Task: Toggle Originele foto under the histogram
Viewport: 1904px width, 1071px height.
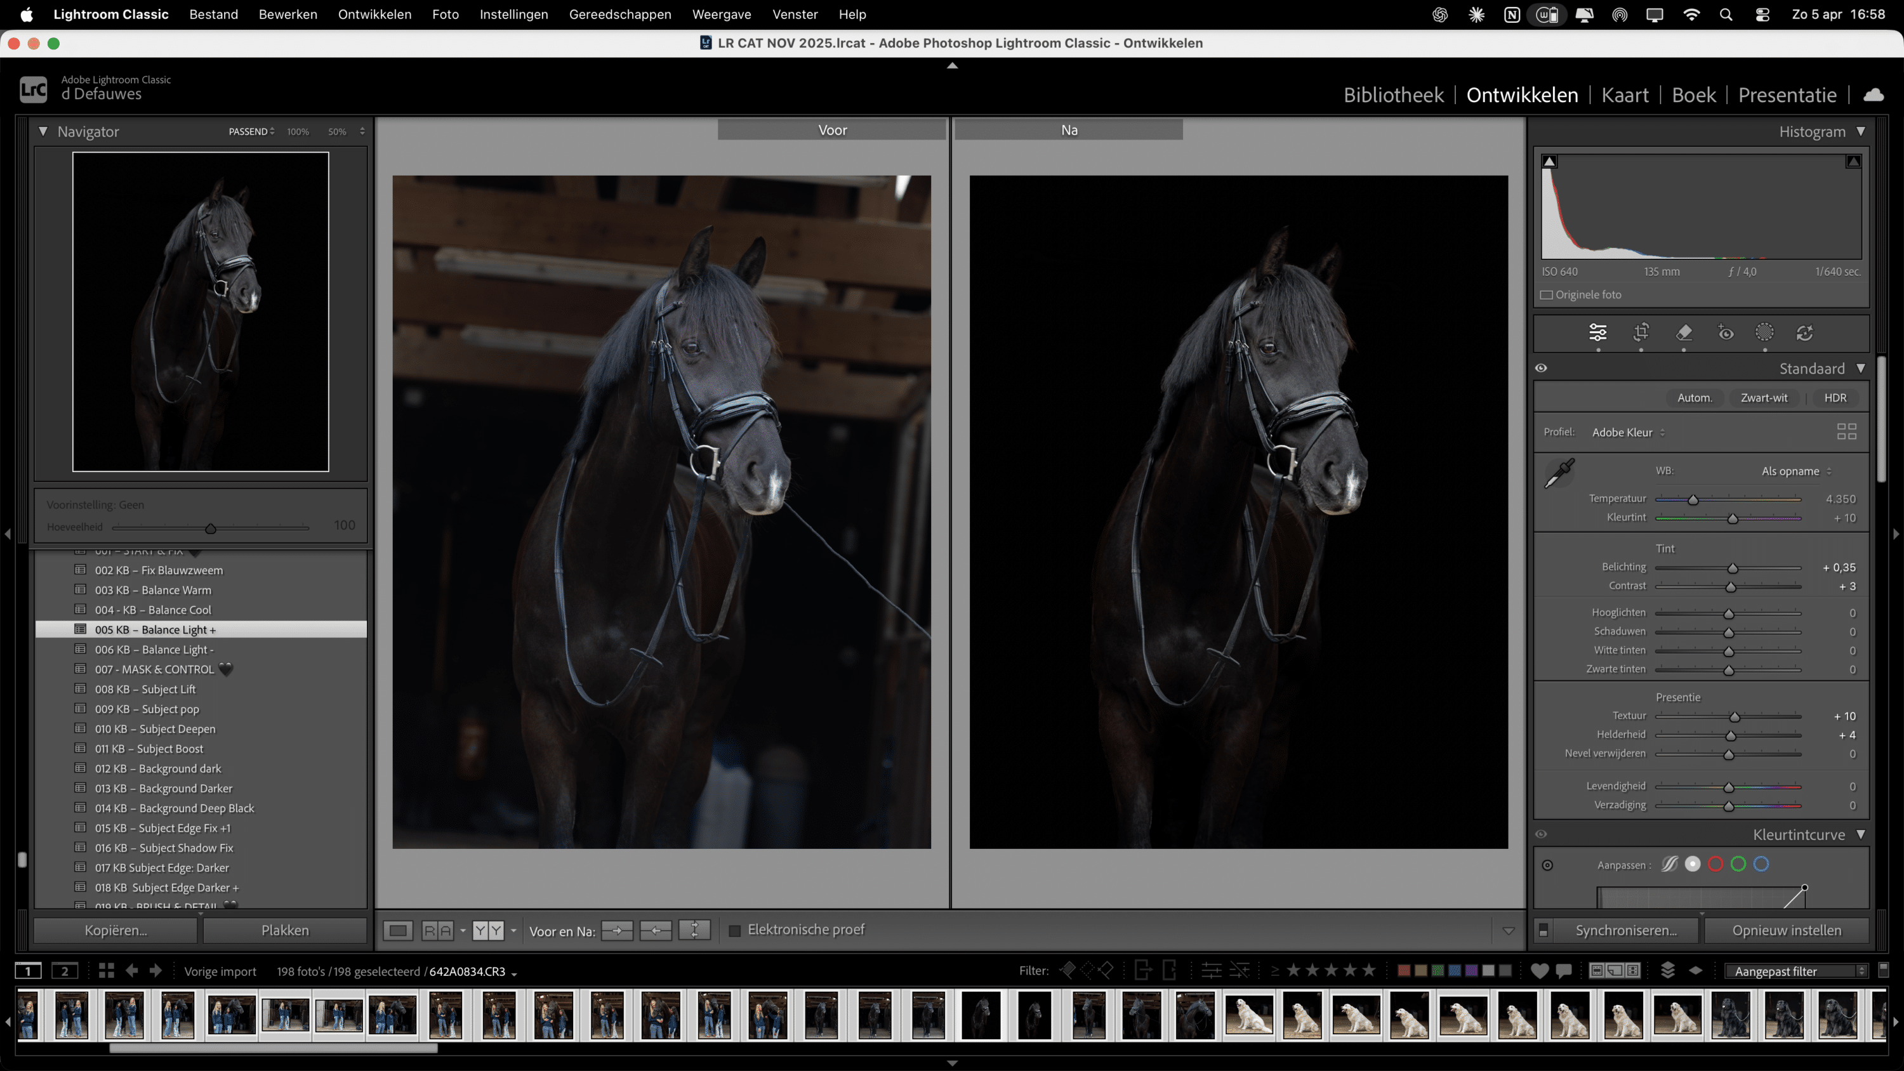Action: [1547, 294]
